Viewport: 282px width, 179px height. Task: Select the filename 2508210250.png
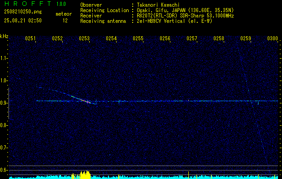(23, 12)
